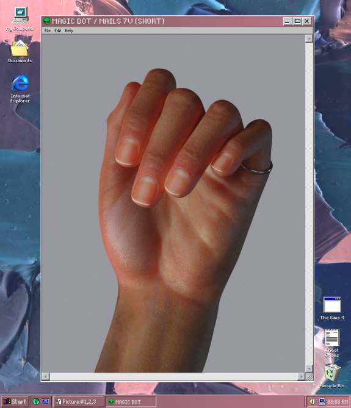Click the Start button
Image resolution: width=351 pixels, height=408 pixels.
tap(15, 401)
